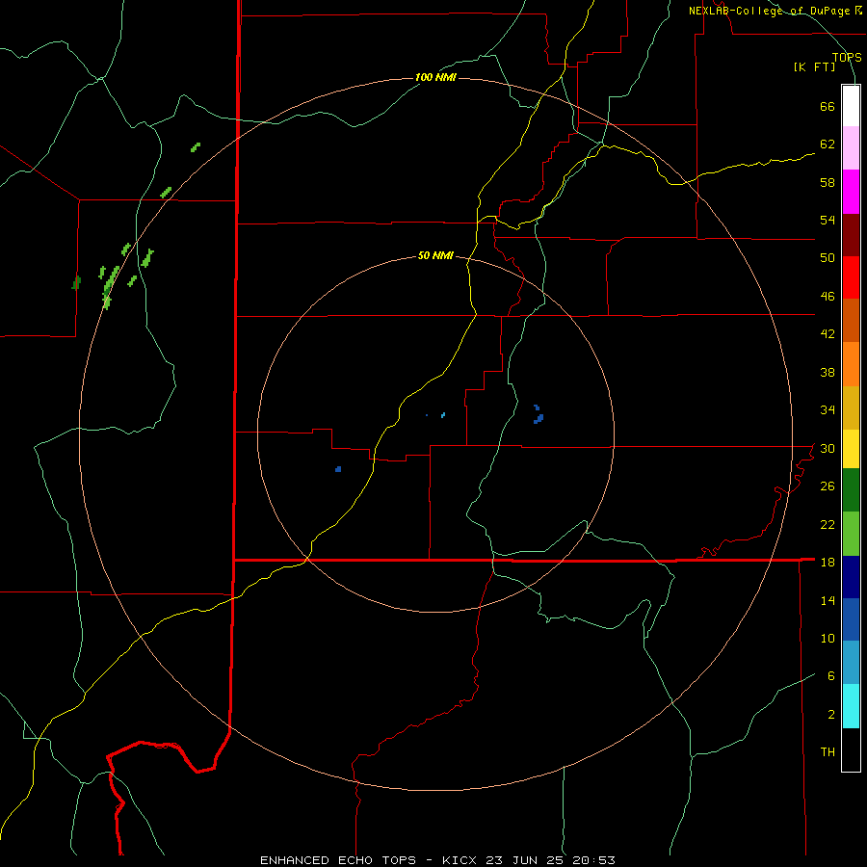Click the "20:53" timestamp in the footer

pos(592,860)
